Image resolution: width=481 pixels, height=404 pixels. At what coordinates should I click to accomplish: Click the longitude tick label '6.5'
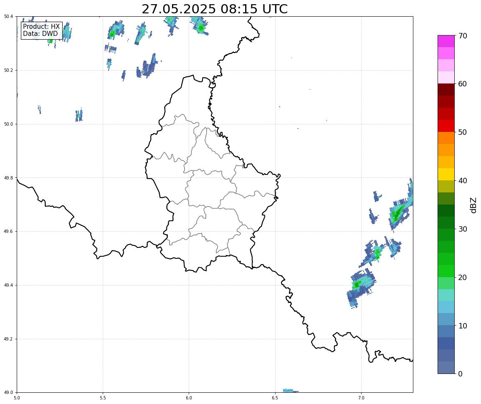[275, 398]
